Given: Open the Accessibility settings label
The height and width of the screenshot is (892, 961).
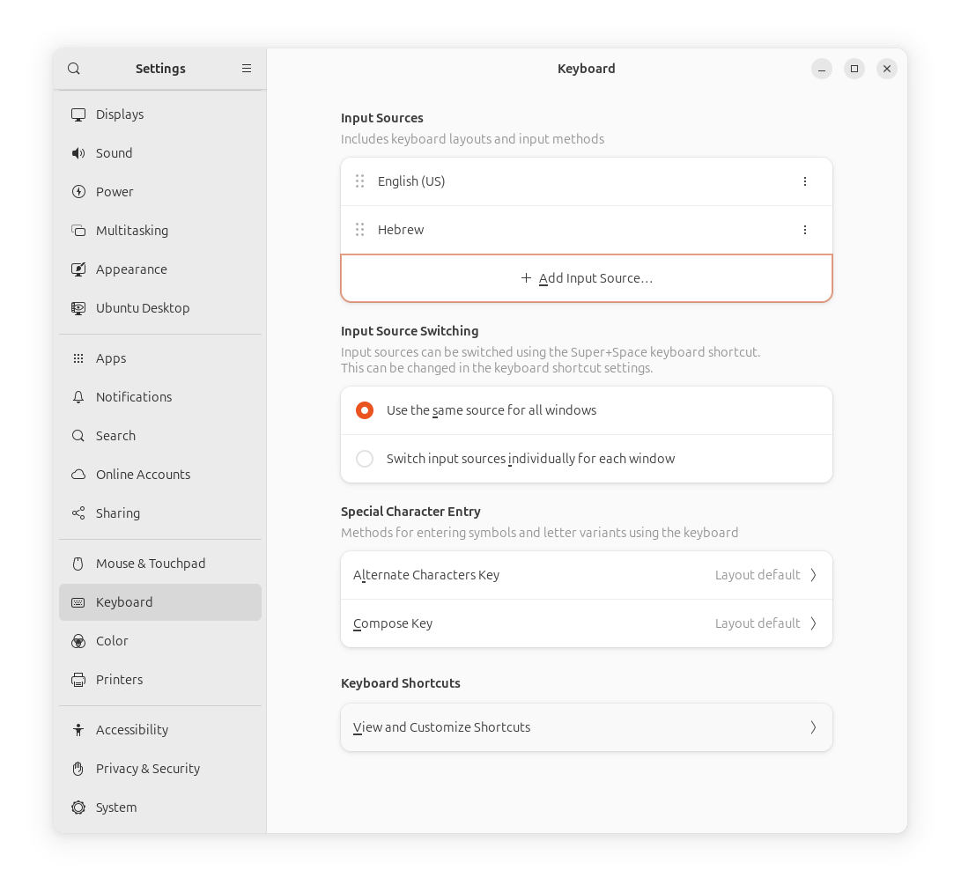Looking at the screenshot, I should (x=132, y=730).
